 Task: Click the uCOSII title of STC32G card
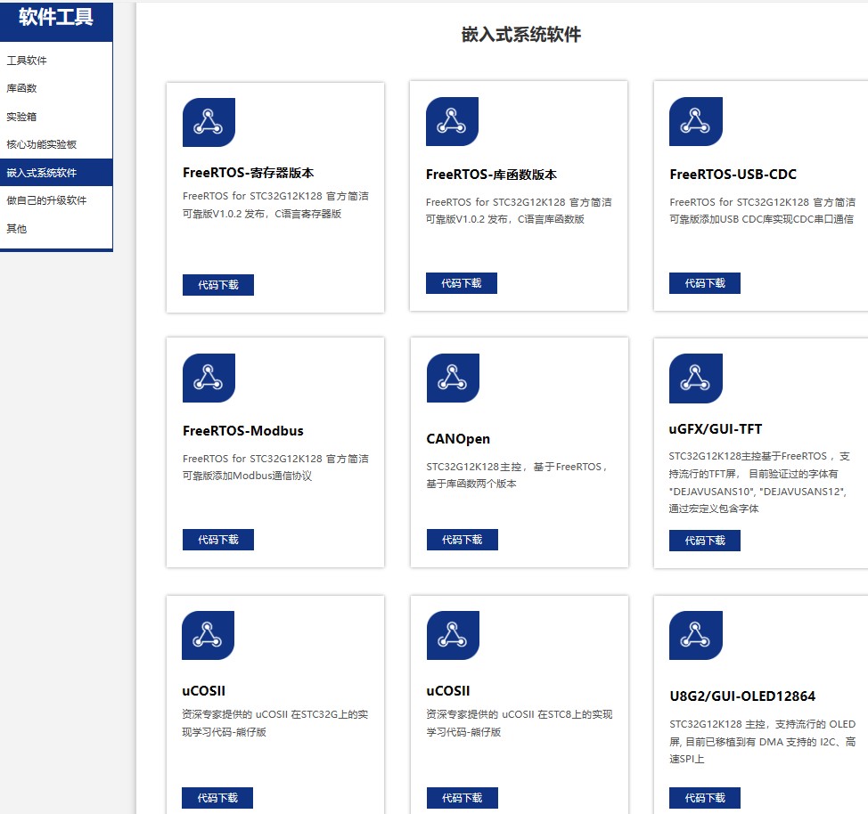pos(204,691)
